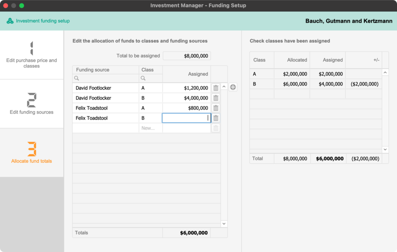Delete the David Footlocker class B allocation

[216, 98]
